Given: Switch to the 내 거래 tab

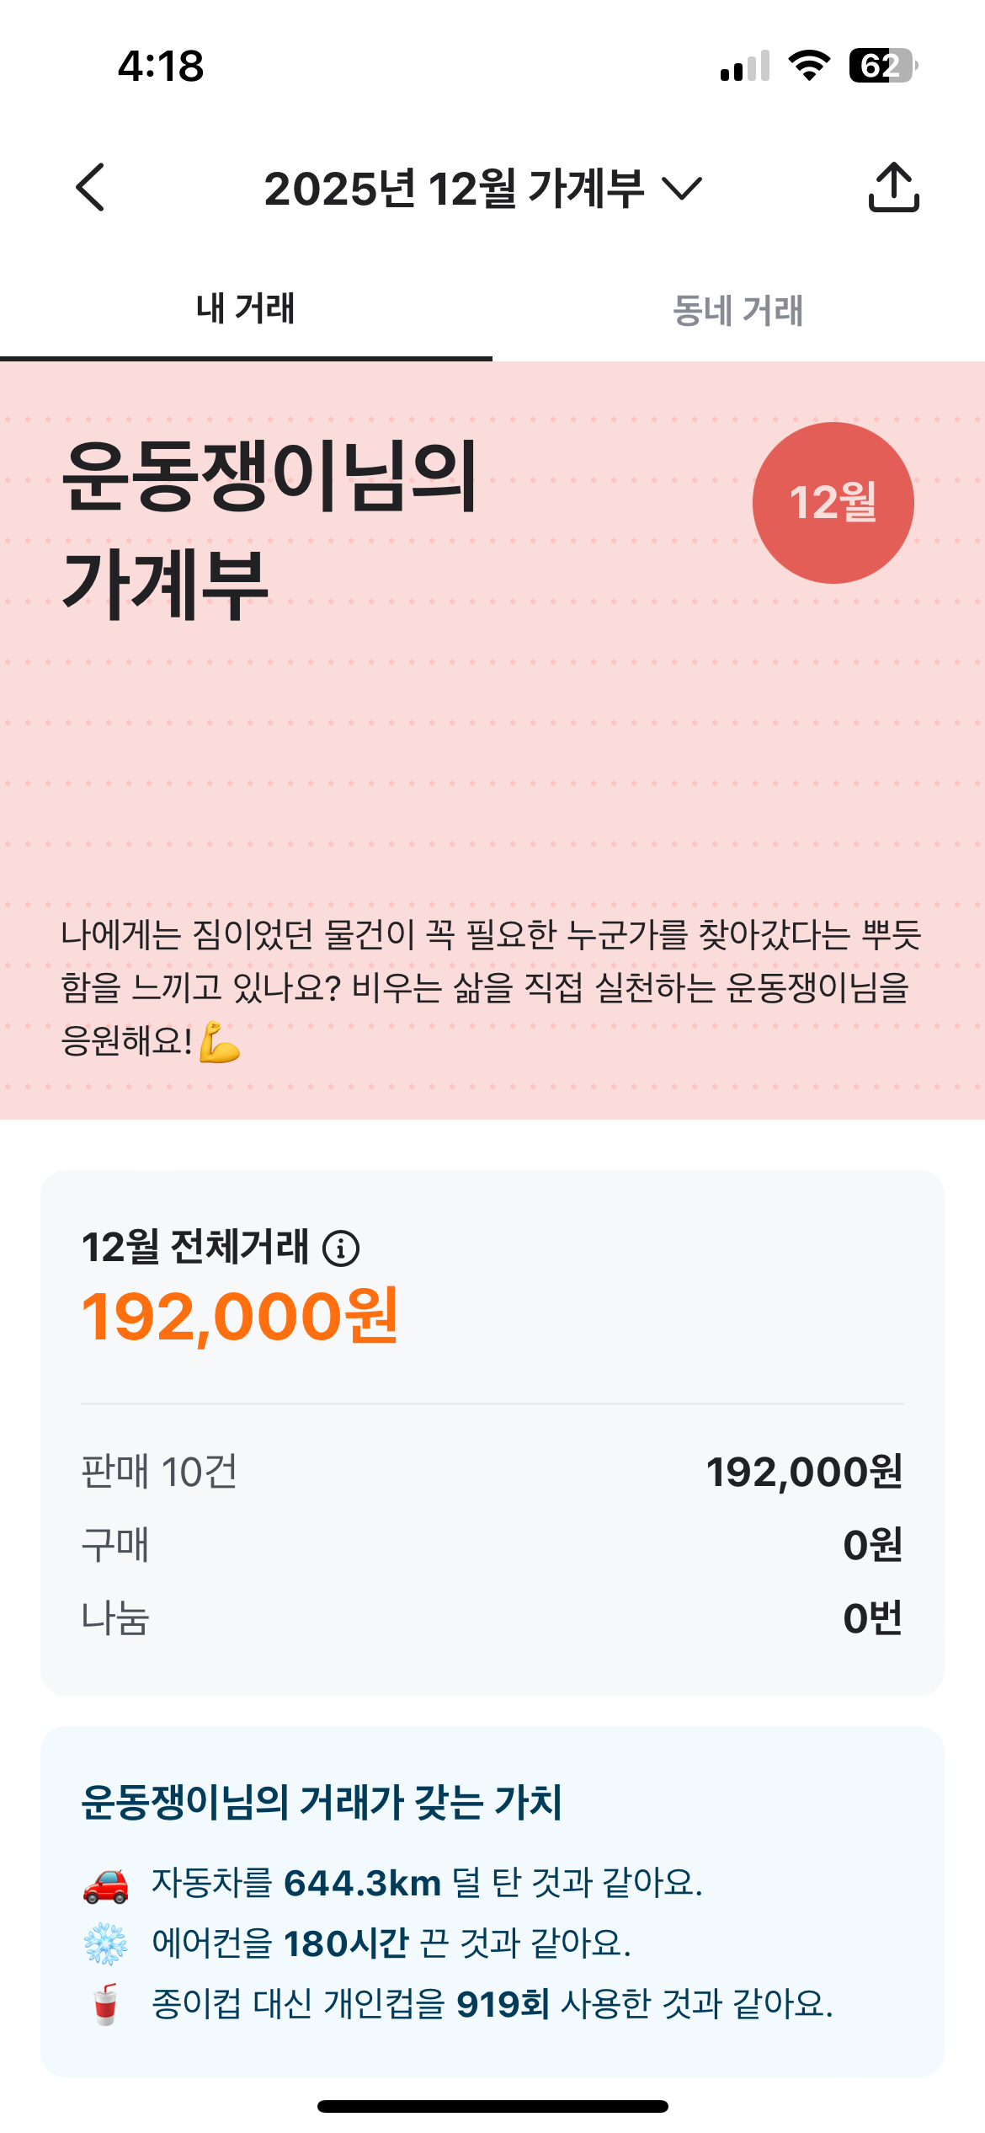Looking at the screenshot, I should (246, 309).
